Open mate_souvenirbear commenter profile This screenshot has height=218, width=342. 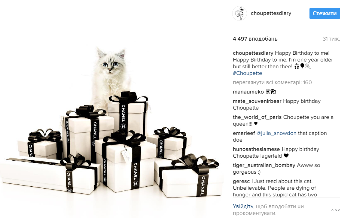pos(257,101)
